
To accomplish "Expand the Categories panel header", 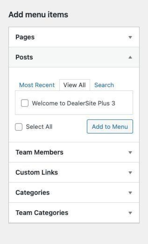I will point(74,193).
